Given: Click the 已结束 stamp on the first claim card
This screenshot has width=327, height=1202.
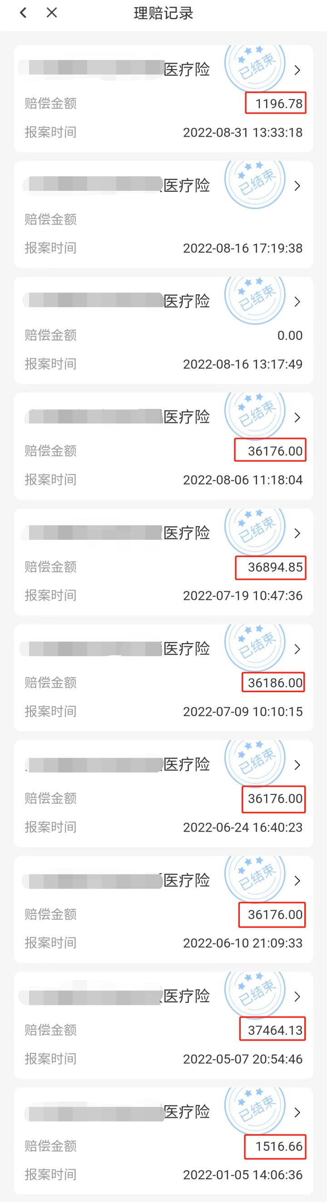Looking at the screenshot, I should pyautogui.click(x=254, y=65).
